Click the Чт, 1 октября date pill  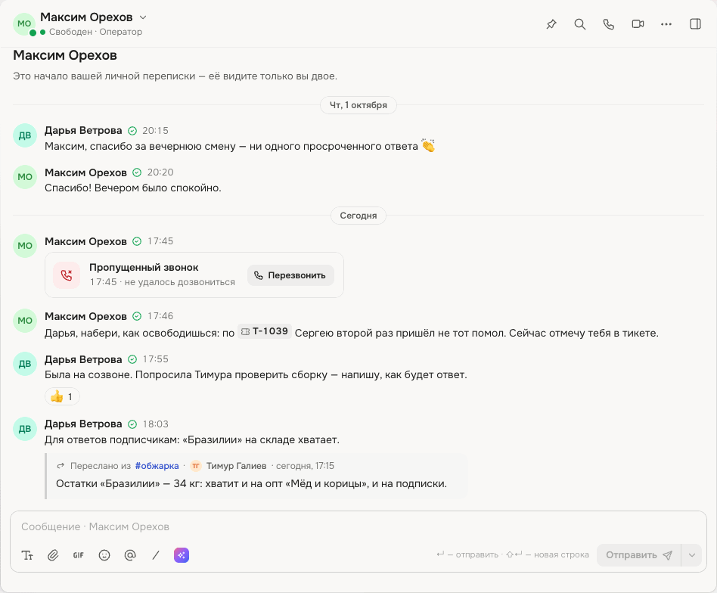(358, 105)
